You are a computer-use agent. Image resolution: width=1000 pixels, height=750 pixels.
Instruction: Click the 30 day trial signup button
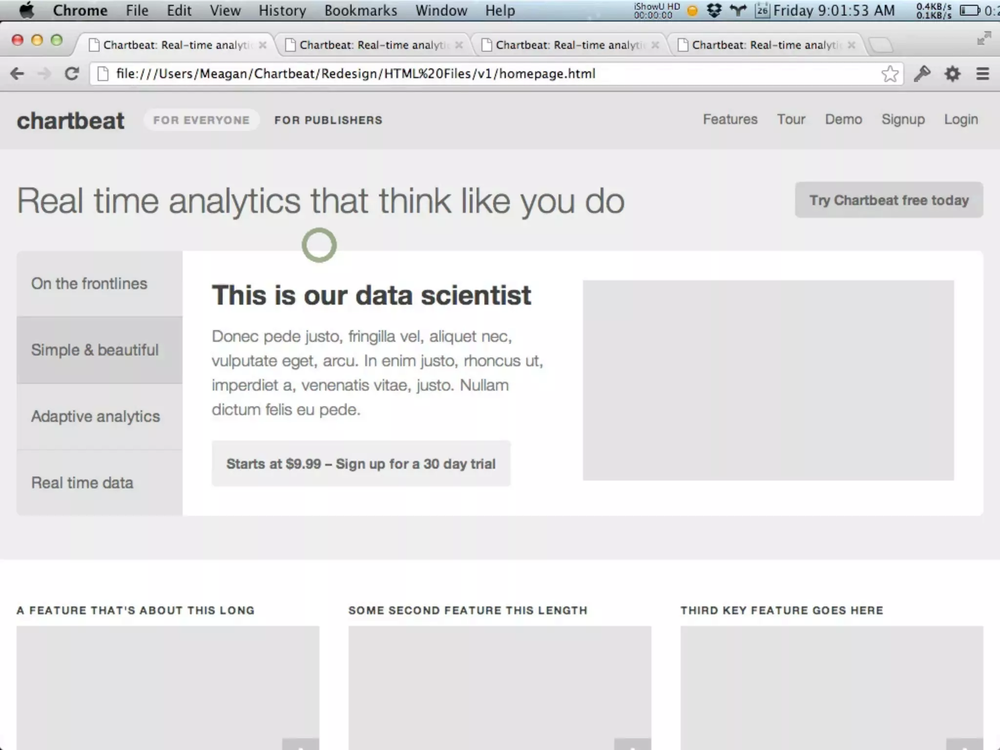point(361,464)
